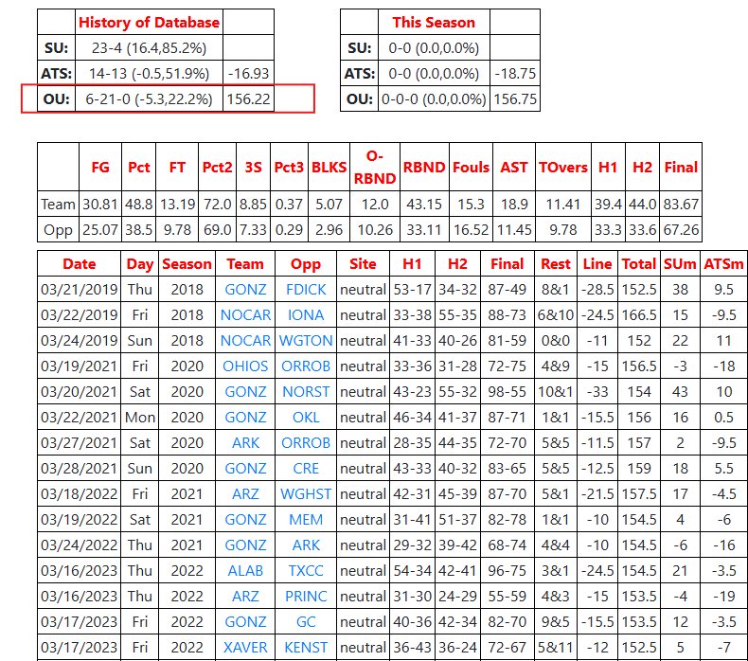Screen dimensions: 748x661
Task: Select the TOvers stats column header
Action: point(563,167)
